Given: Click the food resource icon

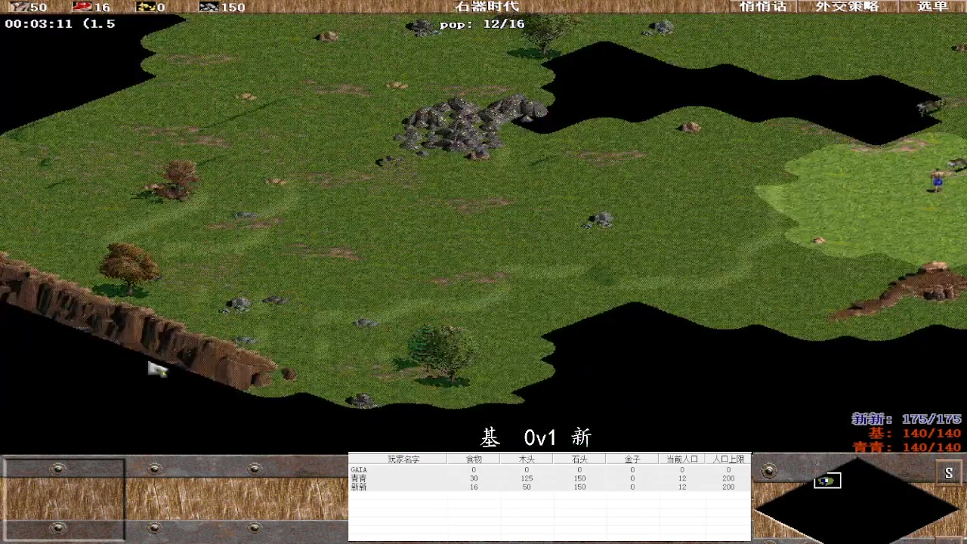Looking at the screenshot, I should 82,7.
